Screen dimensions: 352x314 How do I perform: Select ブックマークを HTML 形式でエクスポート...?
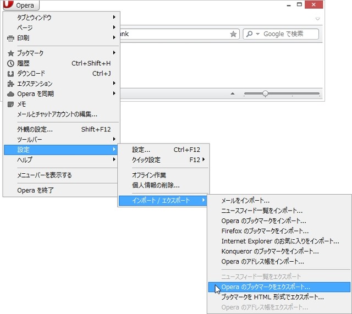click(279, 297)
